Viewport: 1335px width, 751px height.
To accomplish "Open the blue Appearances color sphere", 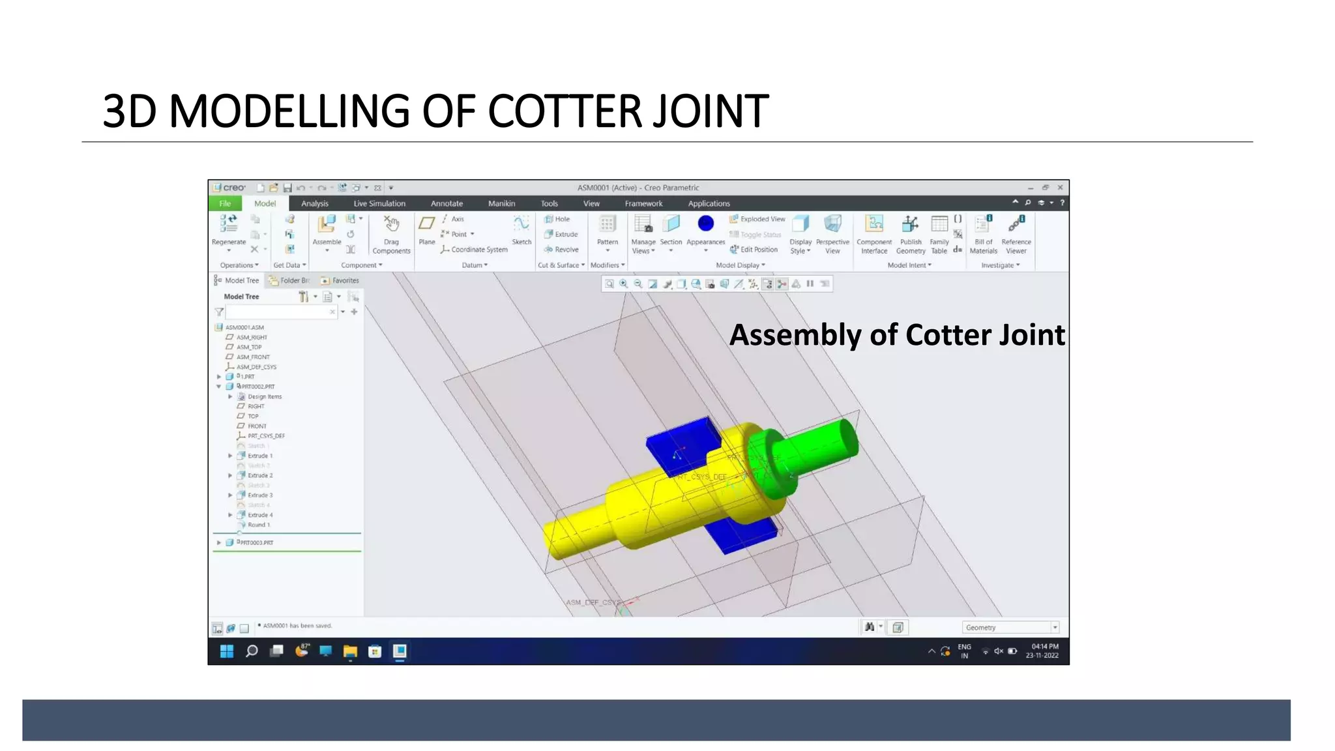I will (705, 224).
